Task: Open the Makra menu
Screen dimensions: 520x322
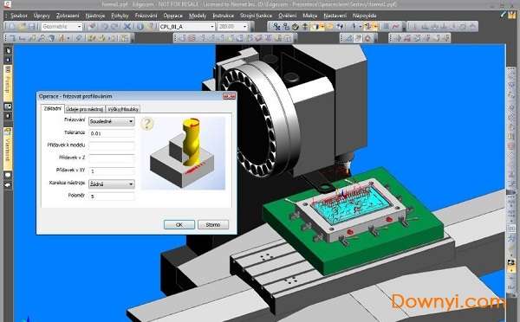Action: tap(310, 16)
